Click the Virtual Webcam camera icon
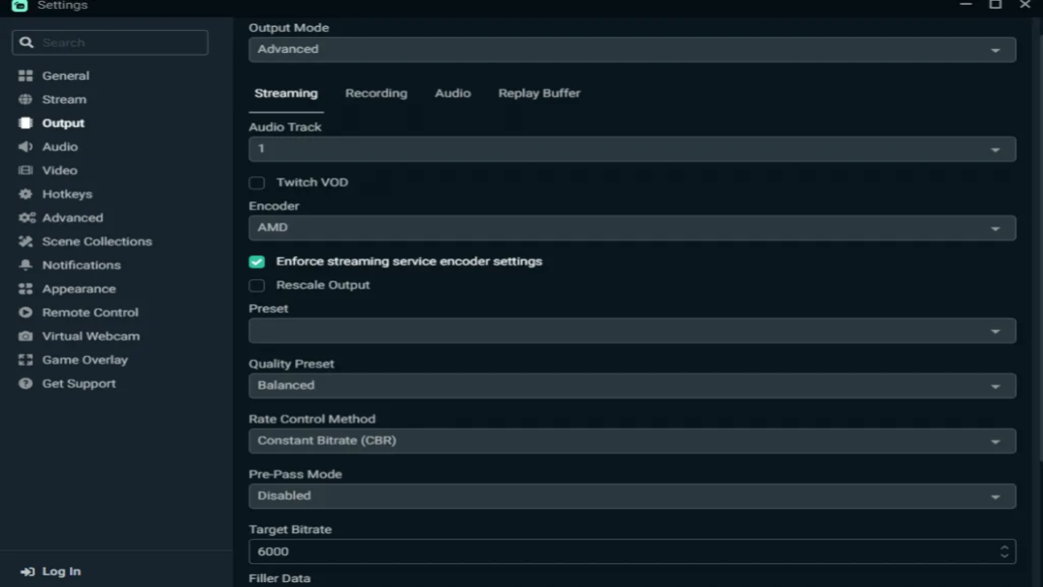Screen dimensions: 1043x587 26,336
